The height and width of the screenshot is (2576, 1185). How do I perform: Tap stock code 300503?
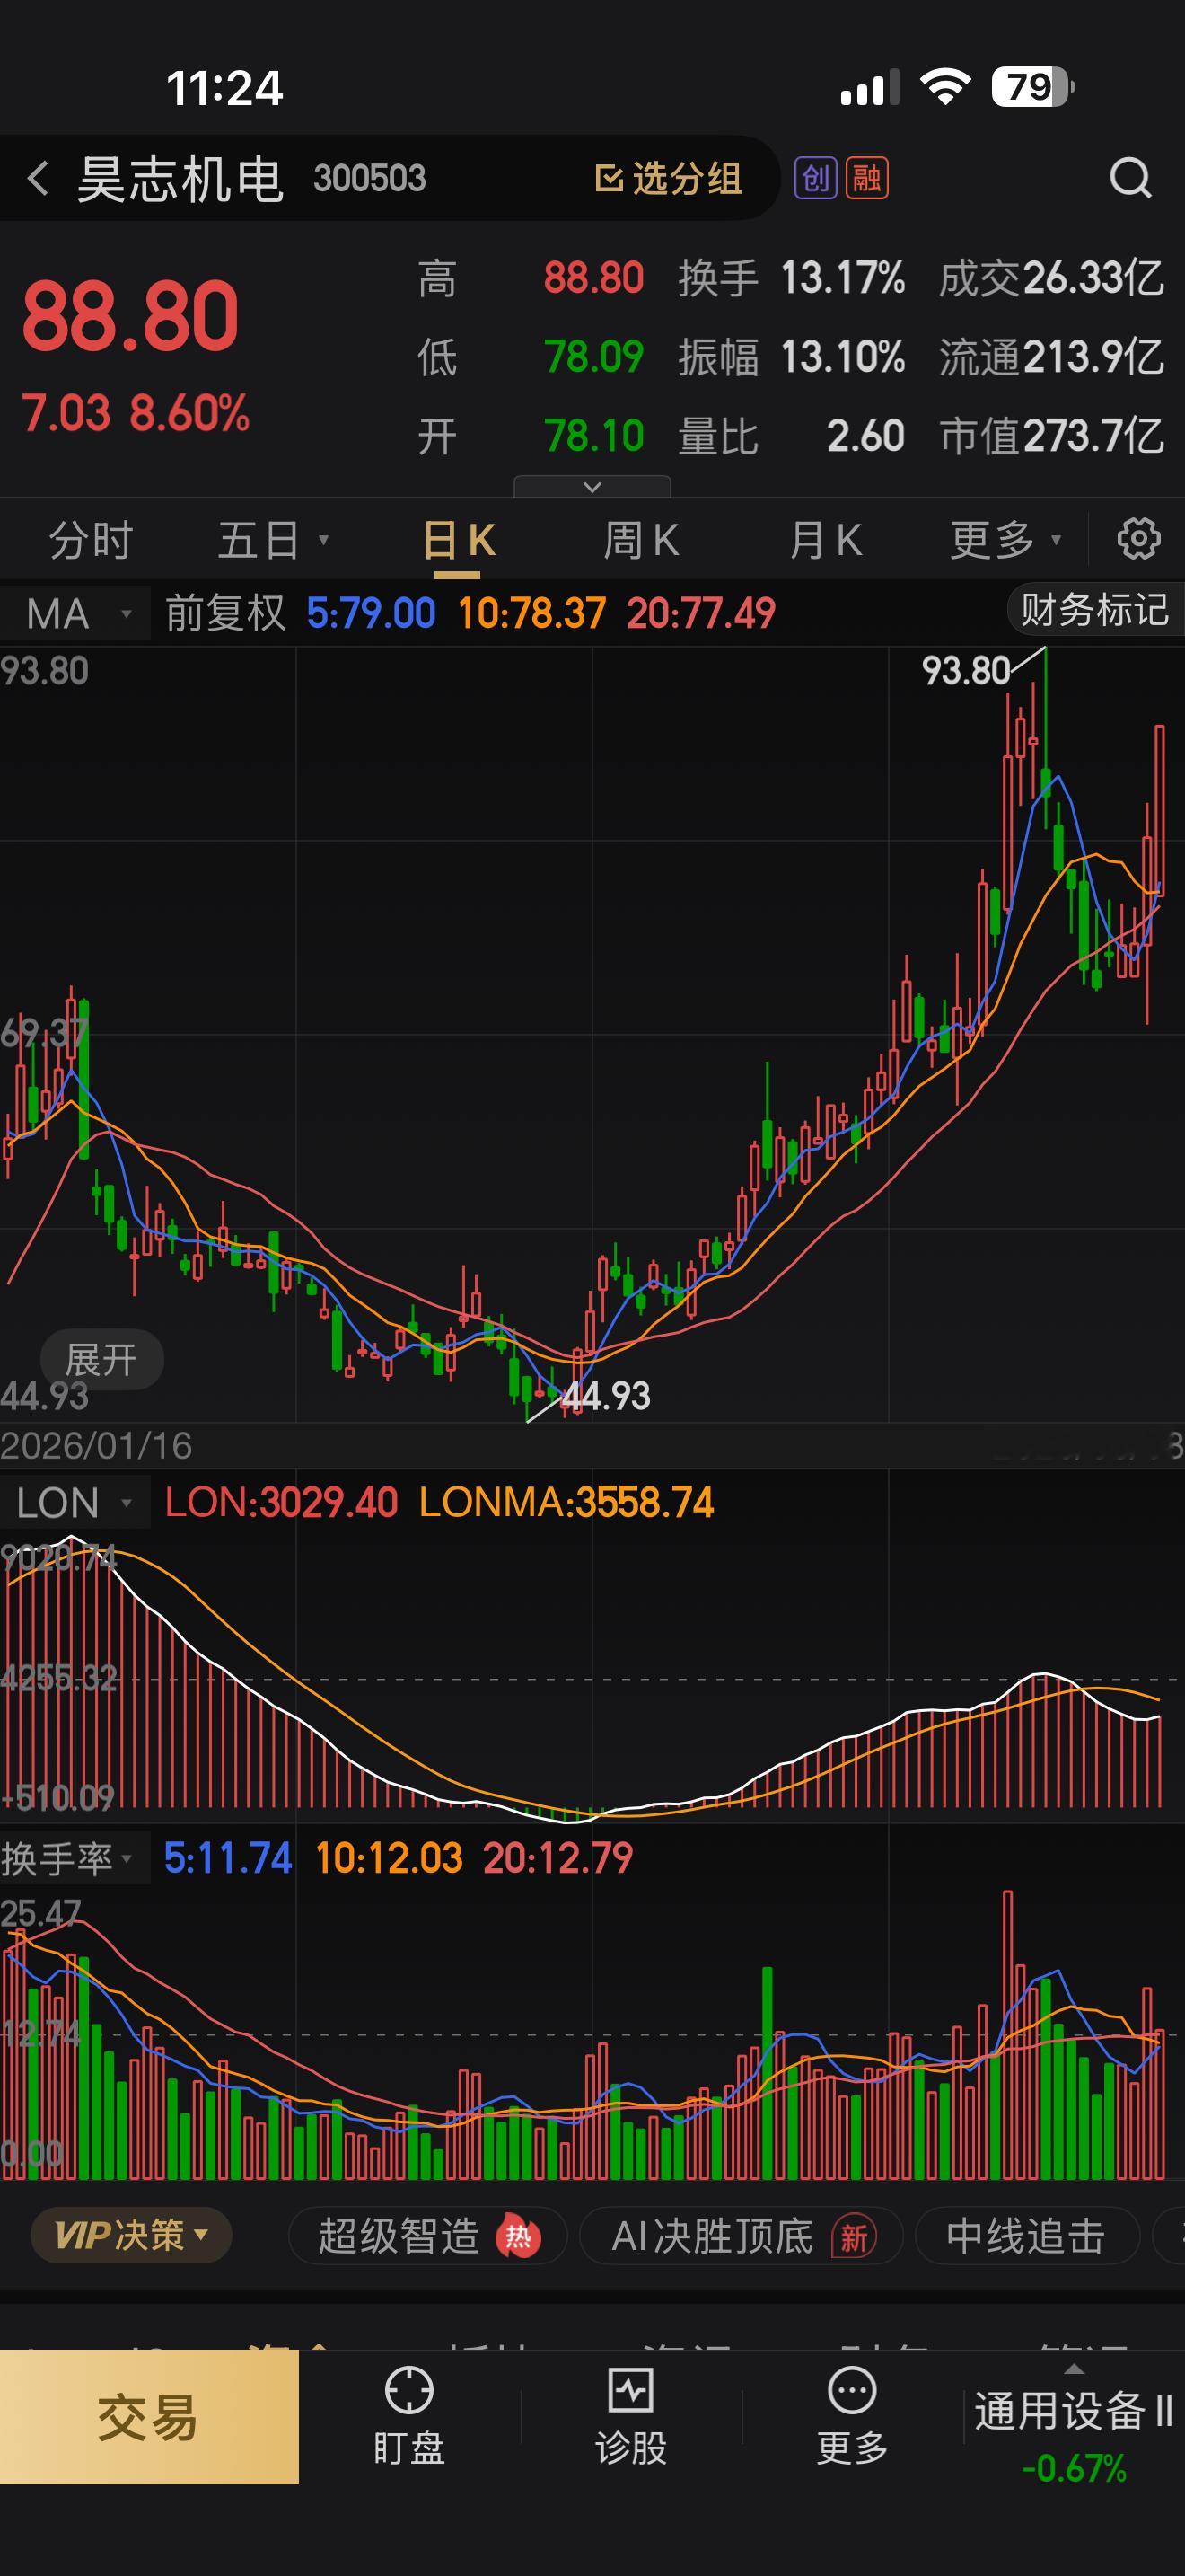click(370, 179)
